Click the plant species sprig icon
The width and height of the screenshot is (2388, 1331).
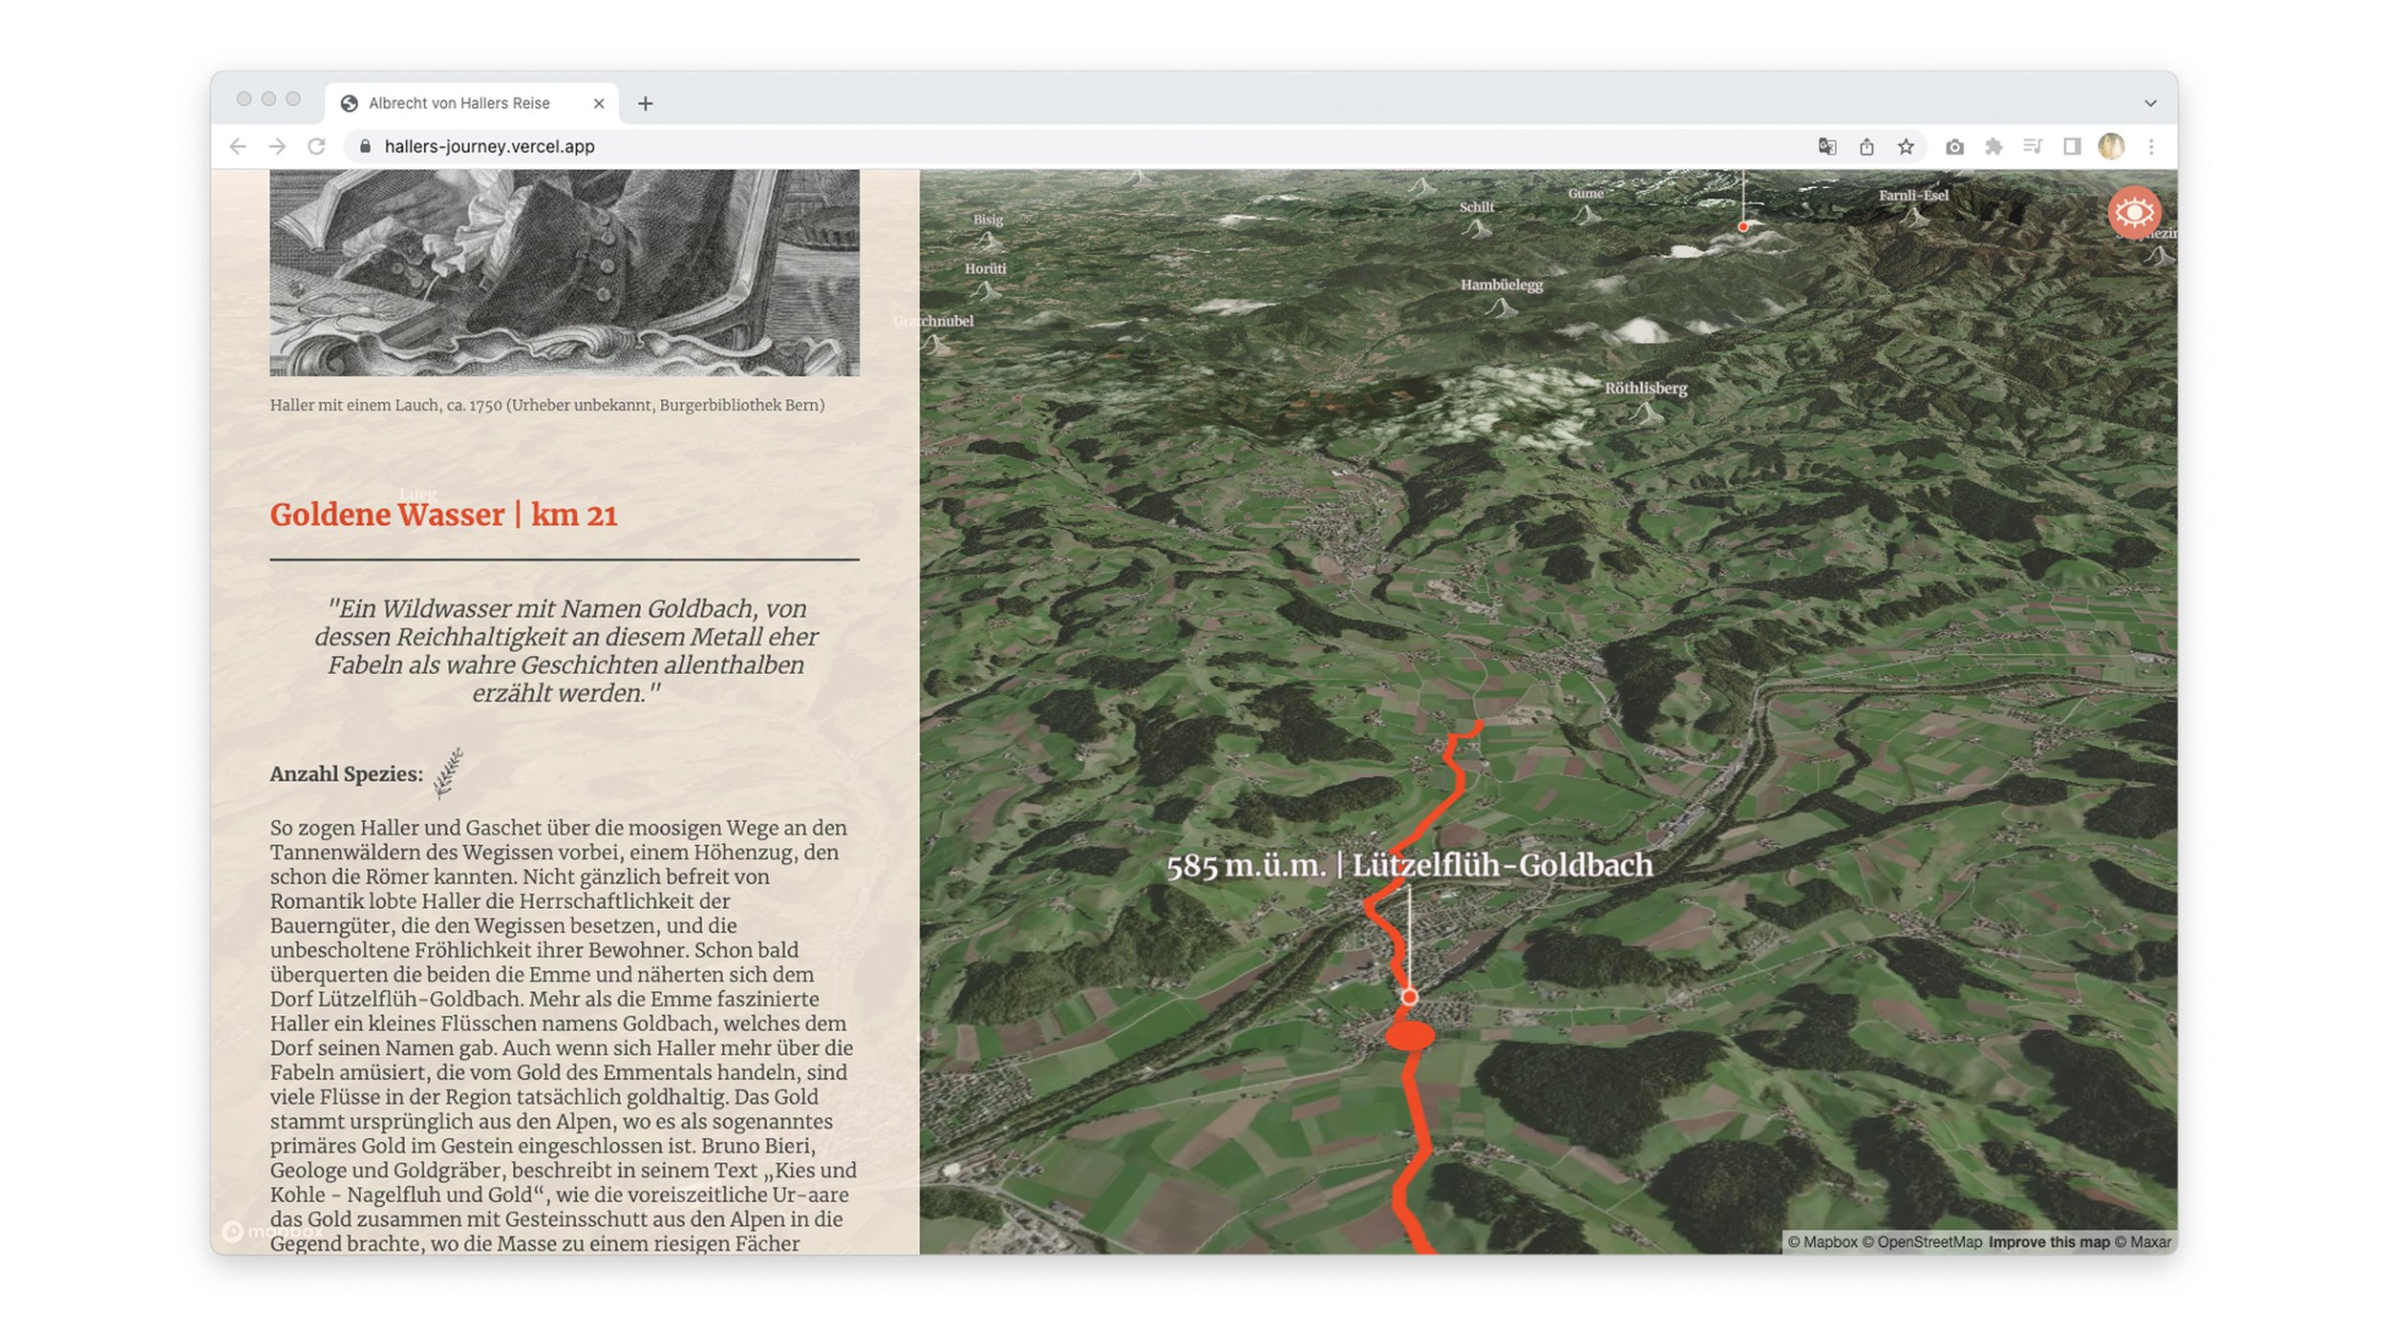[448, 772]
